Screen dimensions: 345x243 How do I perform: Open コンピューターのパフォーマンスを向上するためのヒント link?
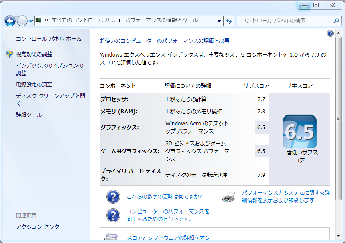click(x=168, y=215)
